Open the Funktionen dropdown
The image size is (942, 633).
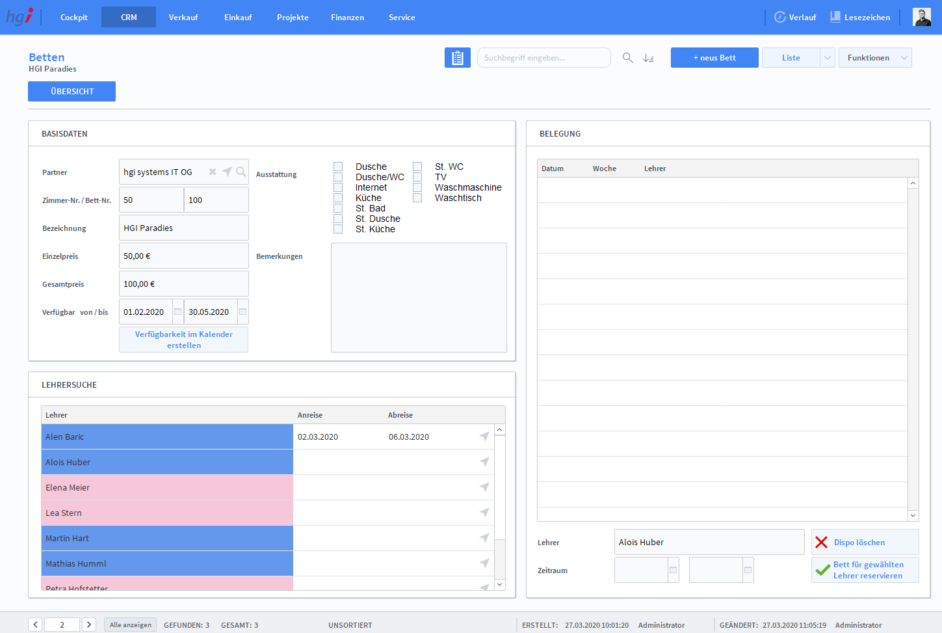pyautogui.click(x=874, y=58)
